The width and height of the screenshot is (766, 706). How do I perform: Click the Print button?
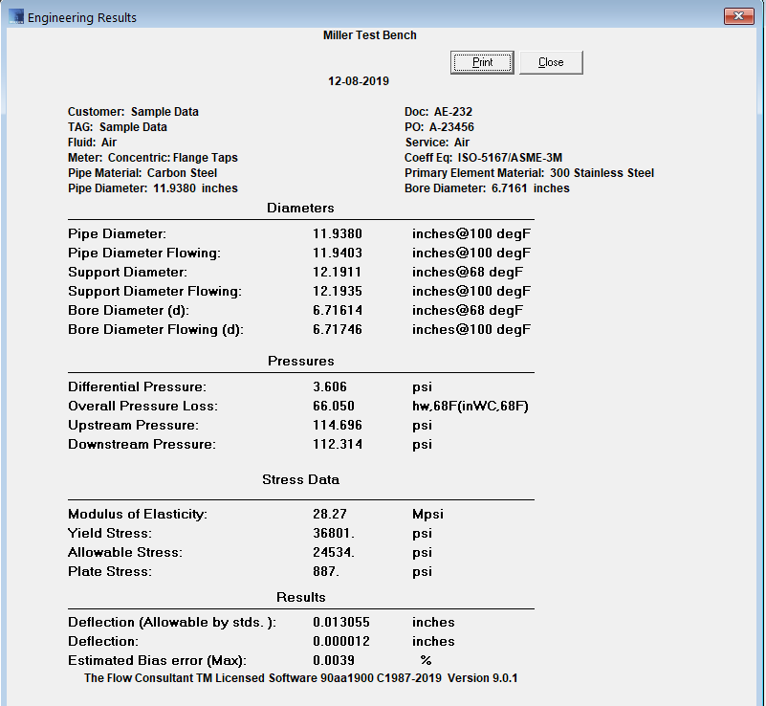coord(482,62)
